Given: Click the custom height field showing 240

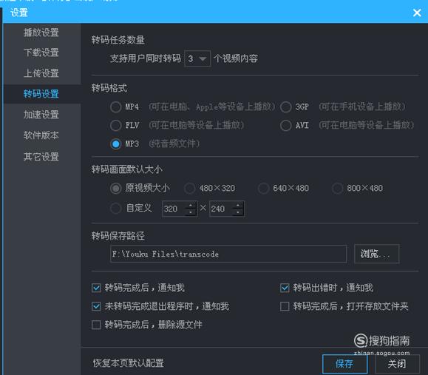Looking at the screenshot, I should pos(221,209).
